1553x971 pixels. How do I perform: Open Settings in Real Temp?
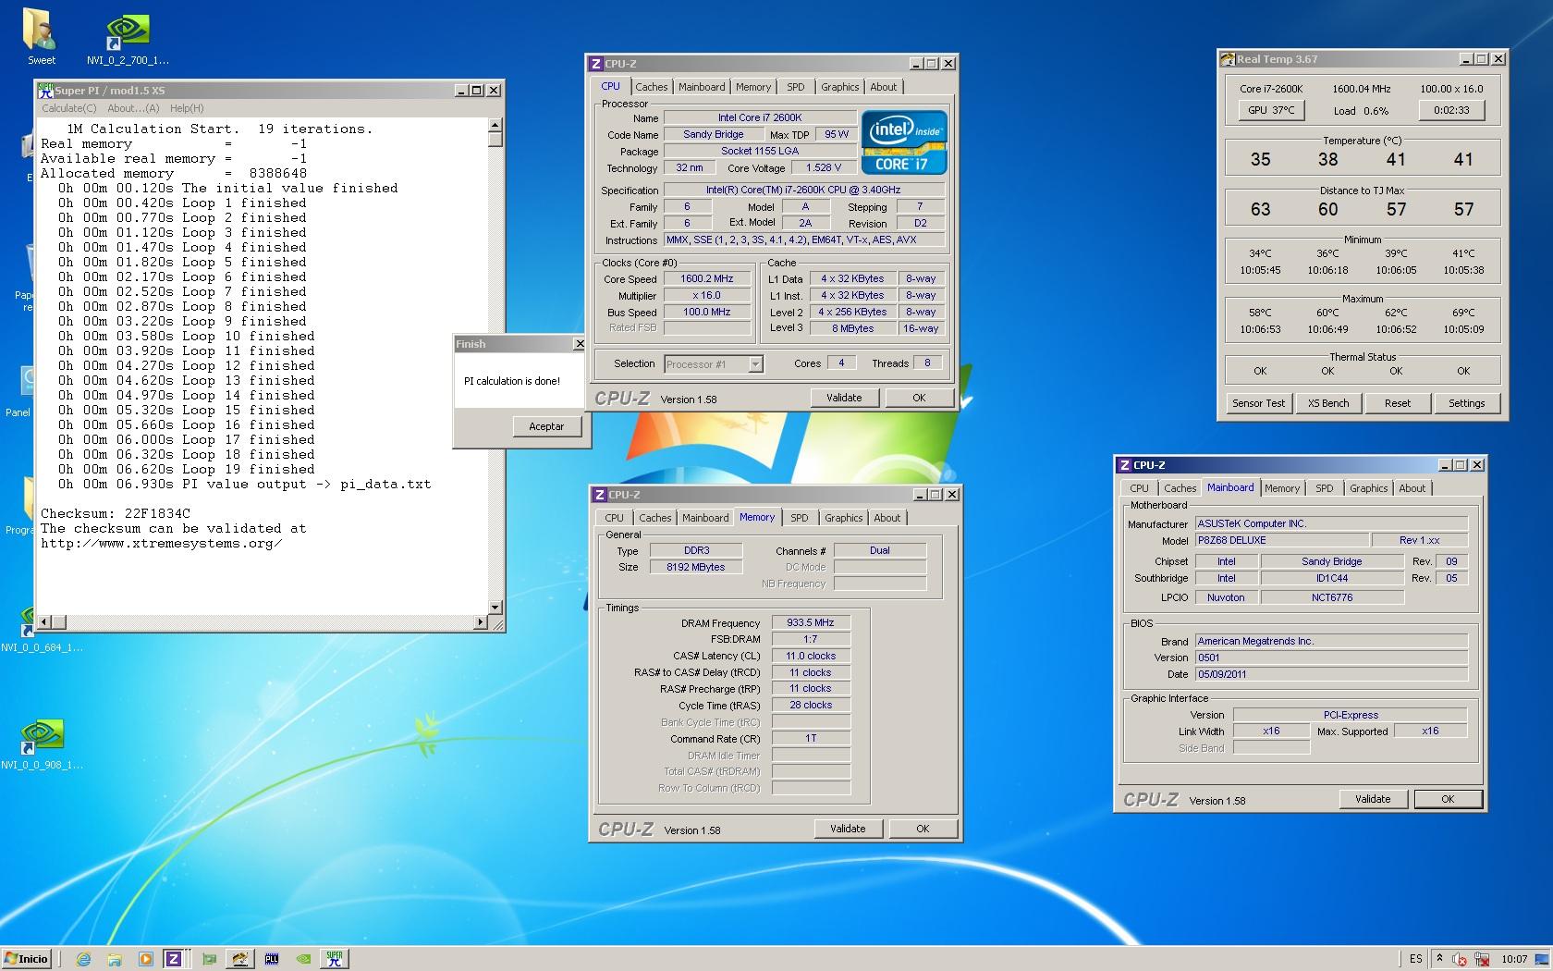click(x=1467, y=403)
